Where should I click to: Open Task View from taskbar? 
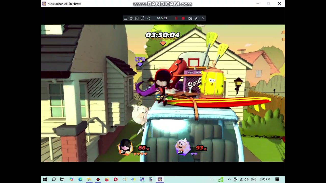tap(62, 179)
